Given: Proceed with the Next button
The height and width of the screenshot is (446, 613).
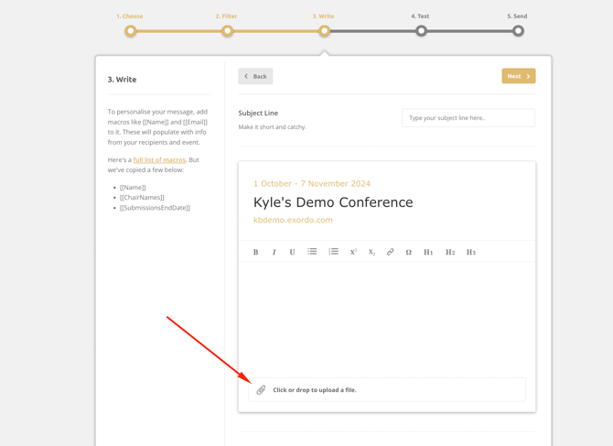Looking at the screenshot, I should [518, 76].
